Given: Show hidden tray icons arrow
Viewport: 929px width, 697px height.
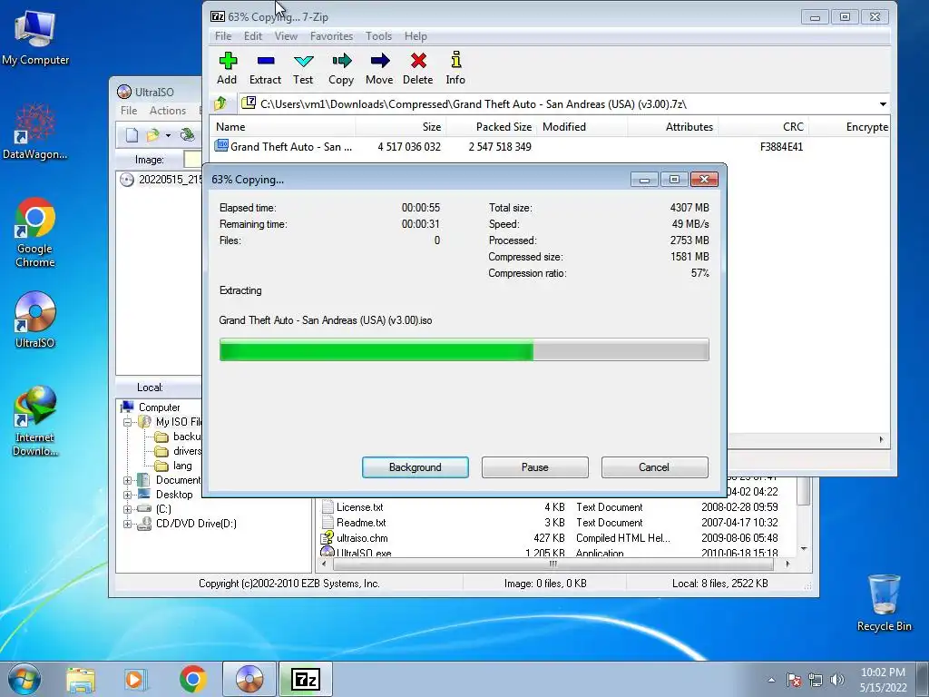Looking at the screenshot, I should [x=771, y=680].
